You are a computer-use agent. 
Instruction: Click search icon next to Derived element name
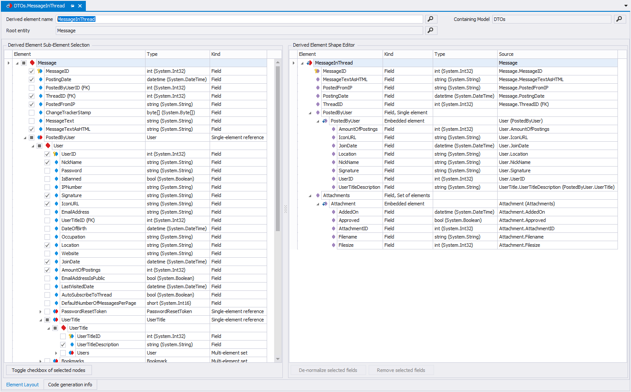coord(431,19)
